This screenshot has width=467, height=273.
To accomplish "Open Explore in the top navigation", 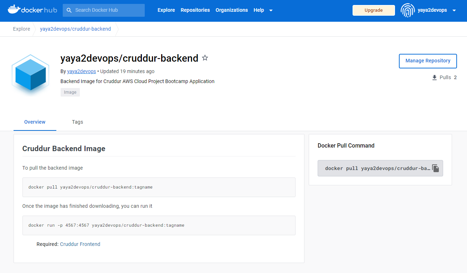I will (x=166, y=10).
